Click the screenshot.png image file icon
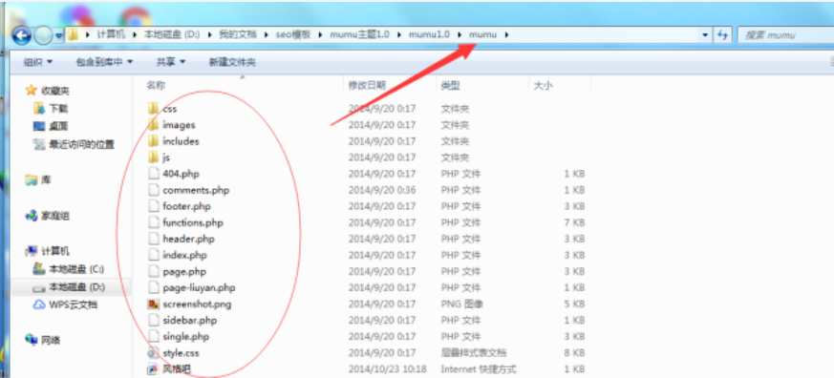 click(153, 304)
